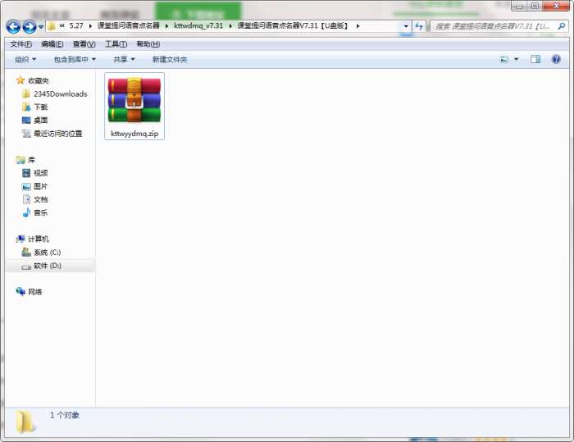574x442 pixels.
Task: Click the 音乐 note icon
Action: (x=26, y=212)
